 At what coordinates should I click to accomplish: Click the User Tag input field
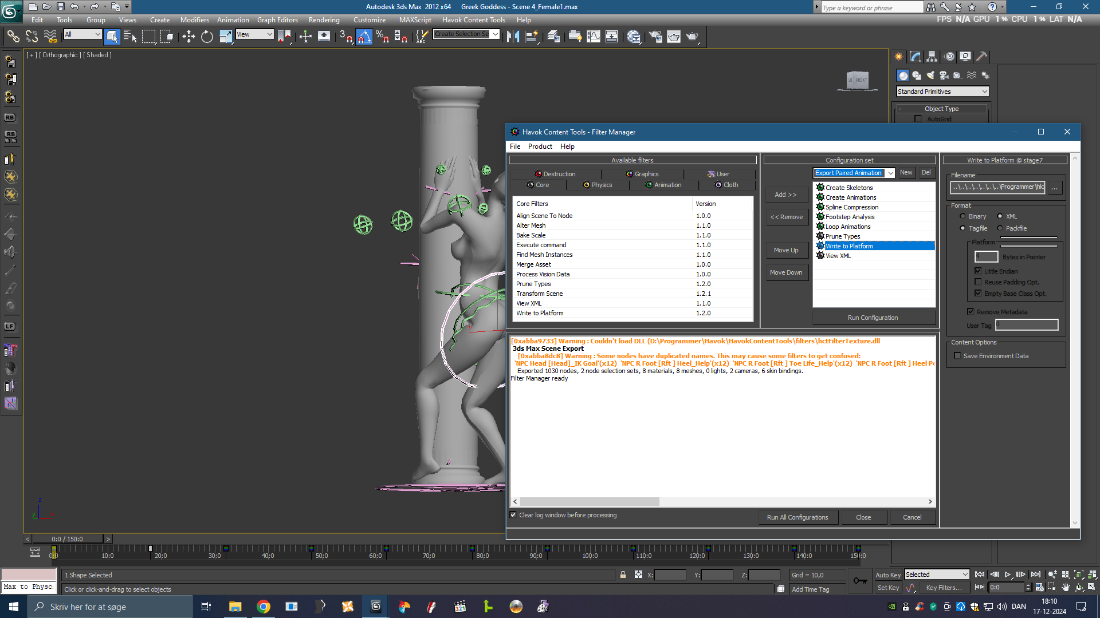pos(1027,325)
